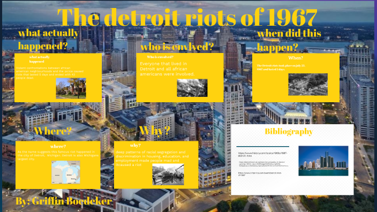Open the black-and-white photo in 'When?' card
The height and width of the screenshot is (212, 377).
pyautogui.click(x=308, y=85)
